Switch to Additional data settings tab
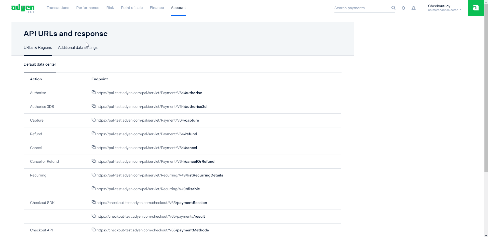Screen dimensions: 488x237 click(78, 48)
